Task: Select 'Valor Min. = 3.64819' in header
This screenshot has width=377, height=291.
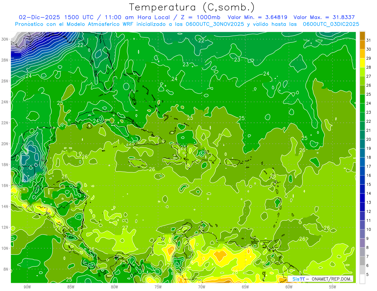Action: 258,17
